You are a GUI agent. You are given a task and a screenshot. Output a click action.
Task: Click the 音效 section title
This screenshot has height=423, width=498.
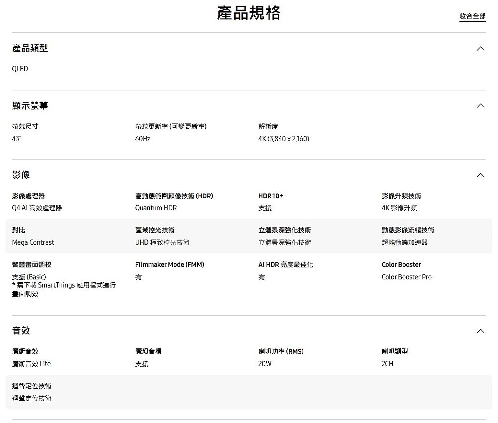pos(21,331)
